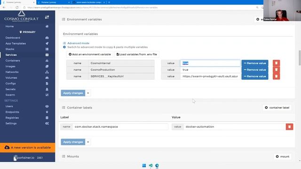Click the Endpoints plug icon
The width and height of the screenshot is (301, 169).
coord(47,112)
